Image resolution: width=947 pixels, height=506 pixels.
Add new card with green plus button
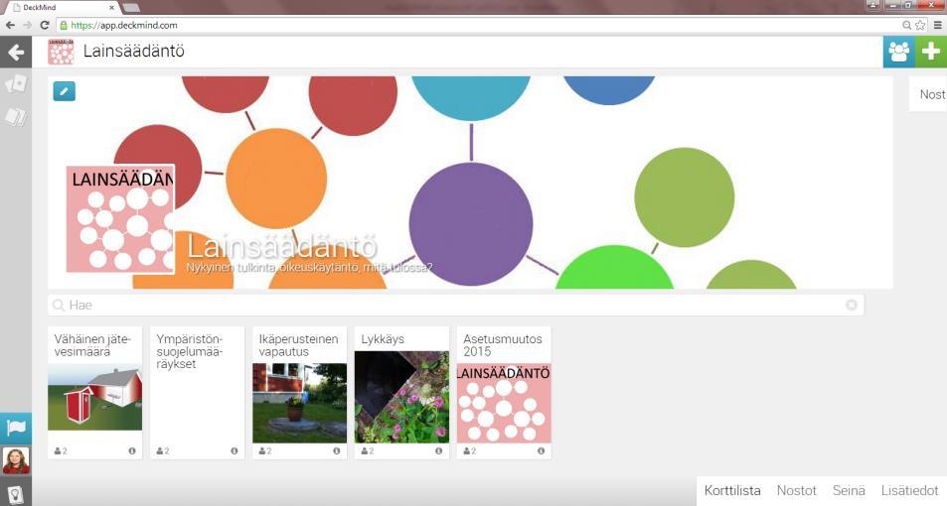931,52
